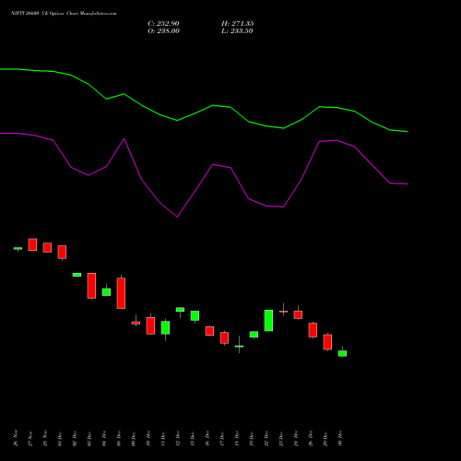
Task: Click the 04 Dec date axis label
Action: pyautogui.click(x=104, y=439)
